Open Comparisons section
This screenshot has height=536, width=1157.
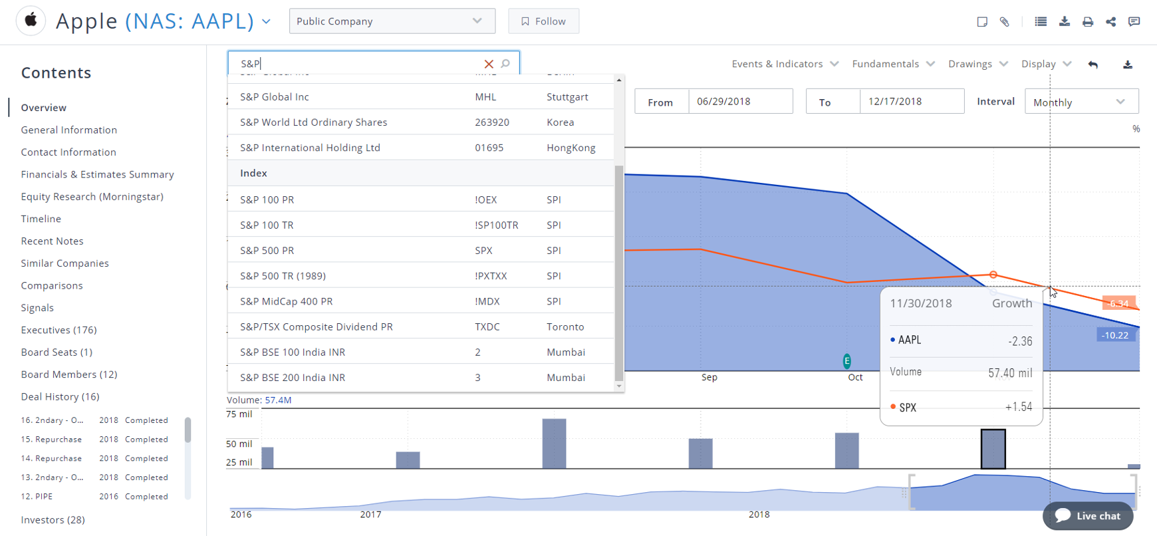tap(52, 285)
